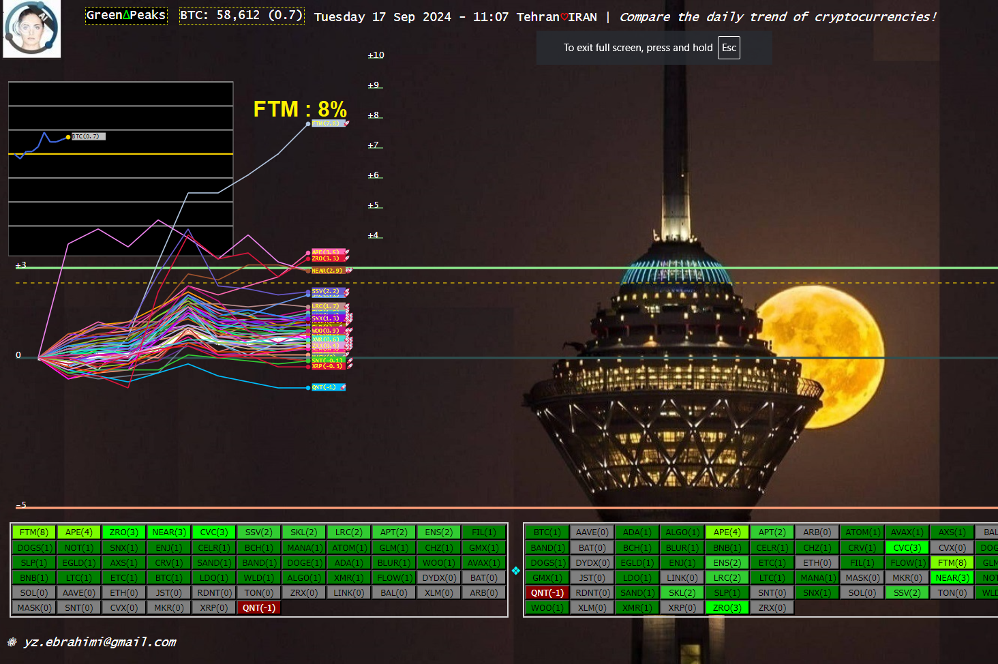Pick ARB(0) tile in the ranked grid
The height and width of the screenshot is (664, 998).
click(484, 592)
